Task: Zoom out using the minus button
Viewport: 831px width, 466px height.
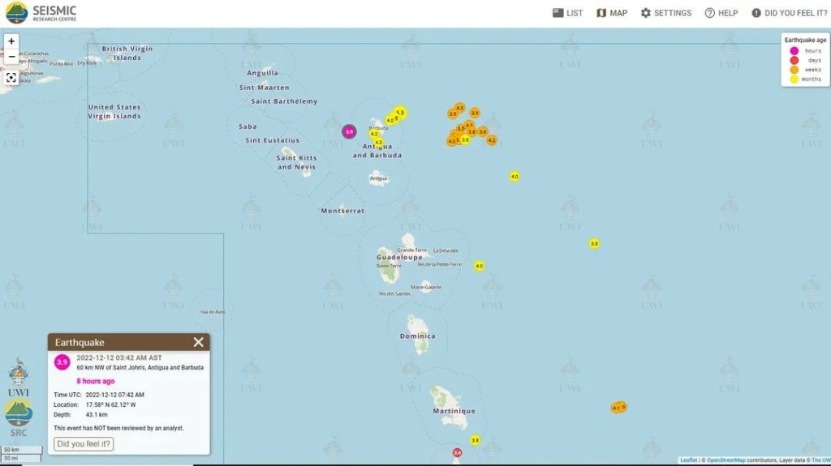Action: pyautogui.click(x=11, y=57)
